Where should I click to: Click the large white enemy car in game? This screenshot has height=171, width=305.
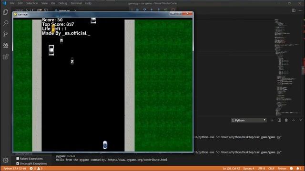point(51,50)
